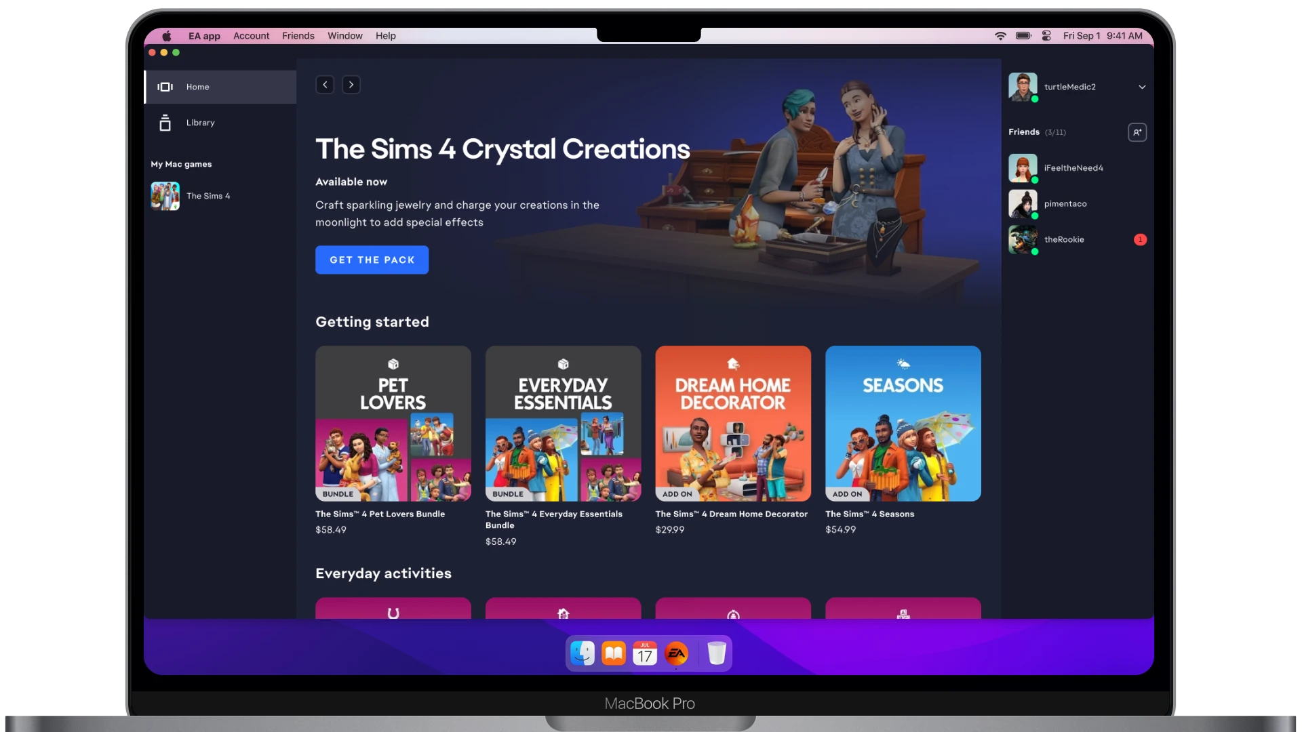Image resolution: width=1302 pixels, height=732 pixels.
Task: Open the Friends menu item
Action: (x=298, y=36)
